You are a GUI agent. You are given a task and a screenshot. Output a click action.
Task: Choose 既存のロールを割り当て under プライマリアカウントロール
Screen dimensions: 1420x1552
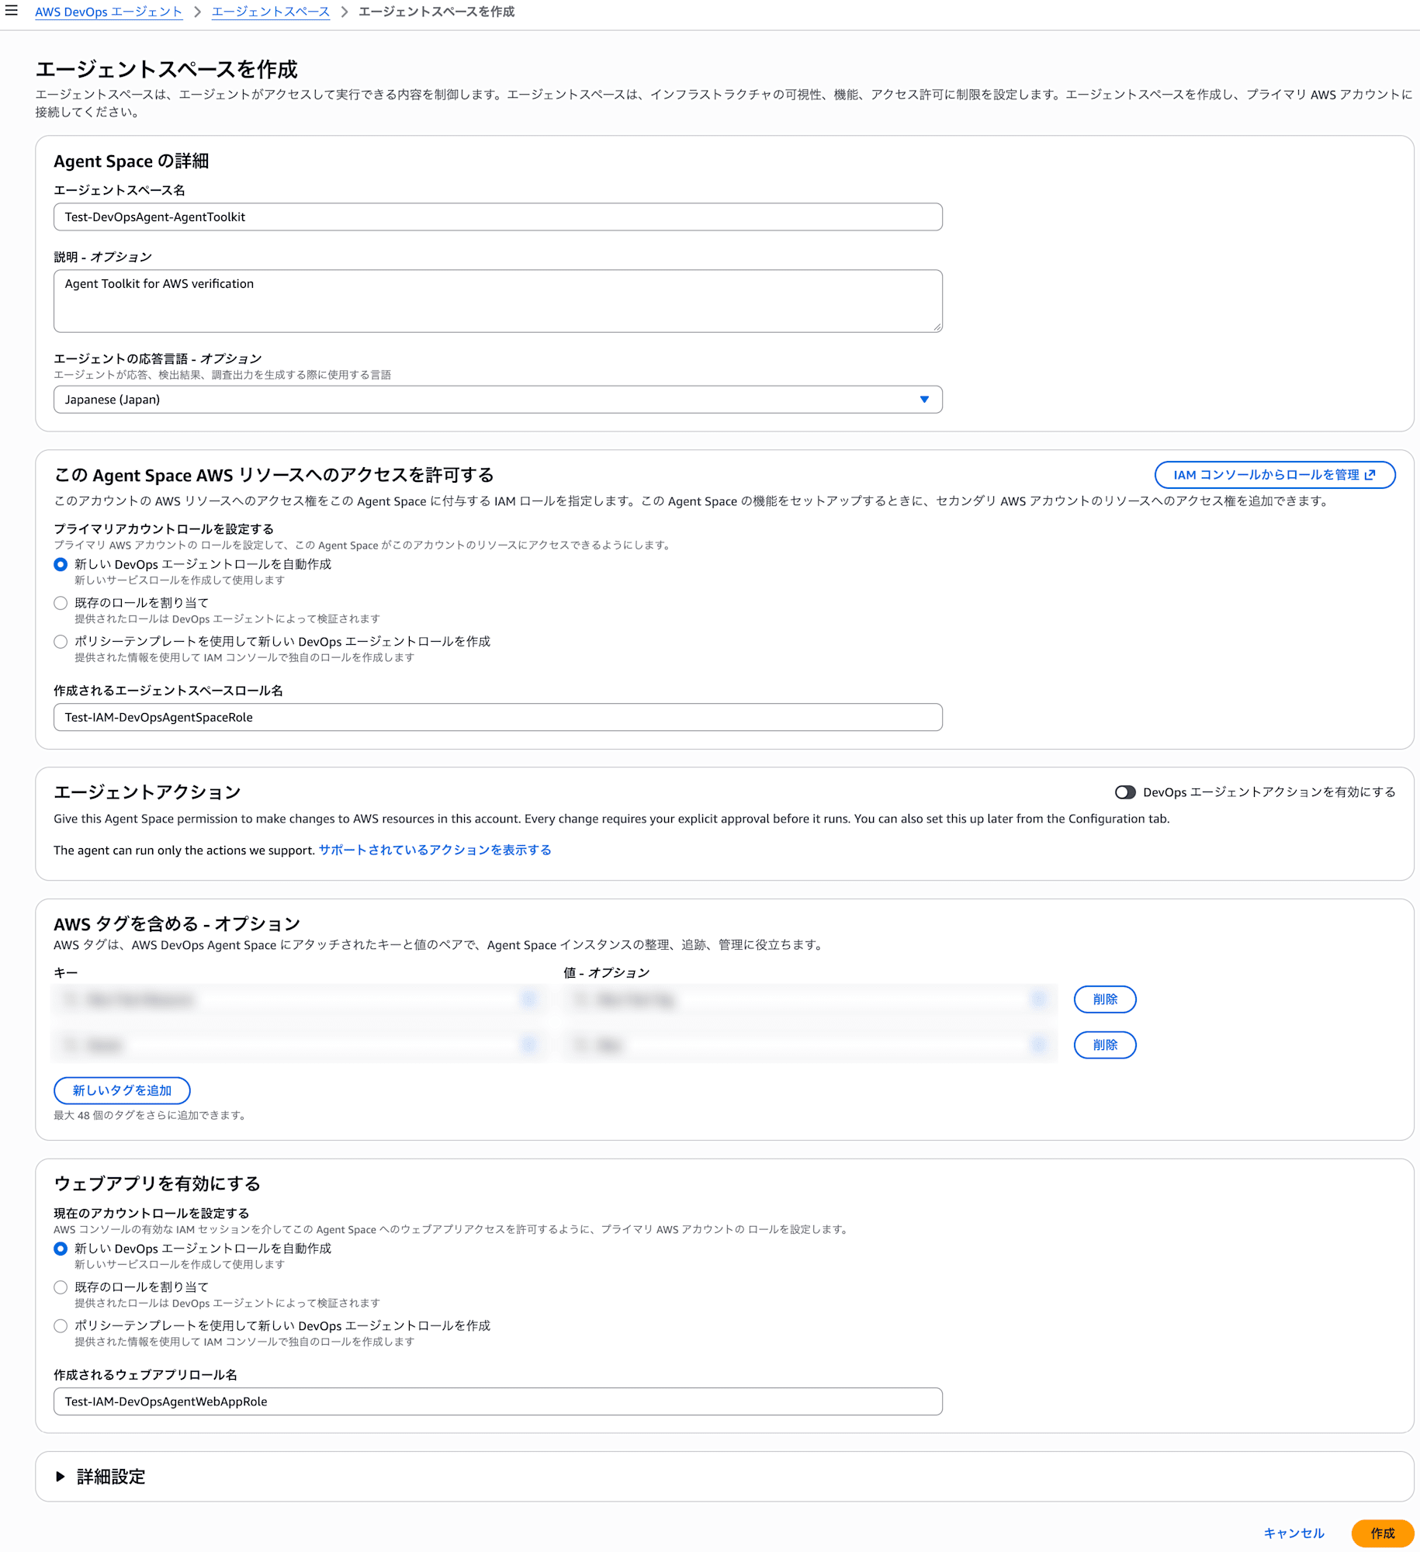[x=61, y=603]
